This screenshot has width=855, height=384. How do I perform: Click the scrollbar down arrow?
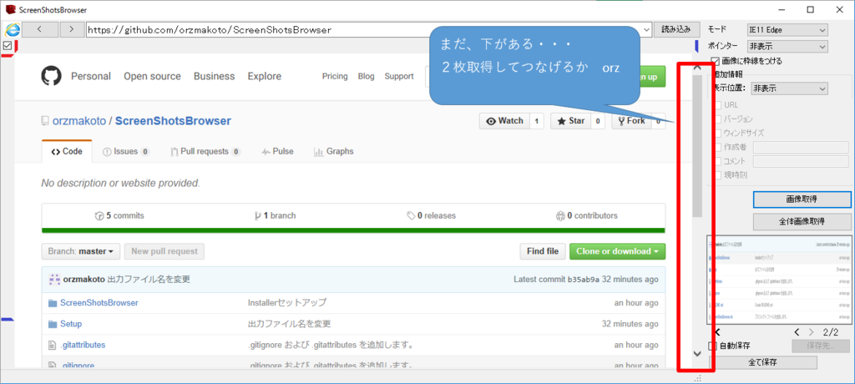pyautogui.click(x=697, y=353)
